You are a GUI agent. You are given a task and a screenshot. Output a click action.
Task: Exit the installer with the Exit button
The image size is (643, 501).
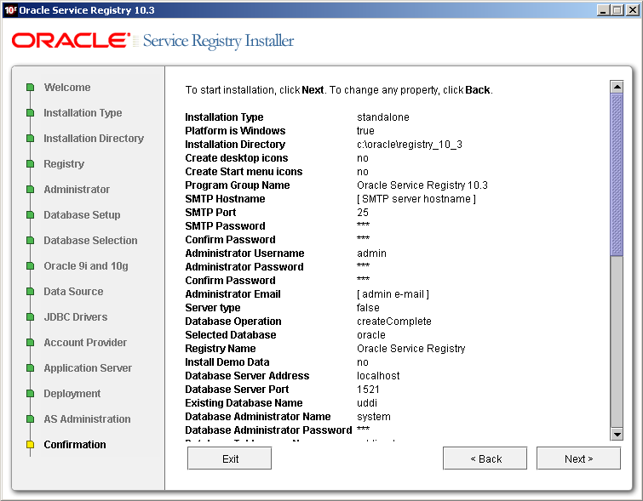pyautogui.click(x=230, y=458)
